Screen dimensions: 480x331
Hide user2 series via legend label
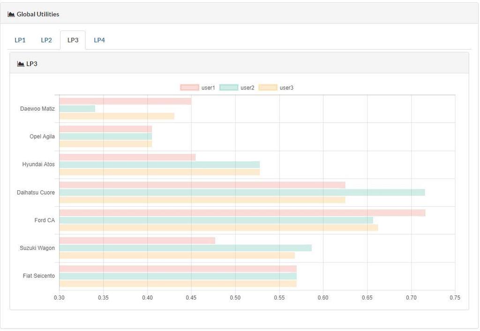tap(247, 88)
